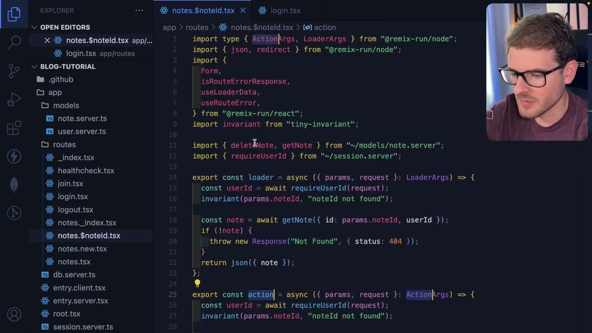Click the TS icon beside db.server.ts
Image resolution: width=592 pixels, height=333 pixels.
[x=45, y=275]
